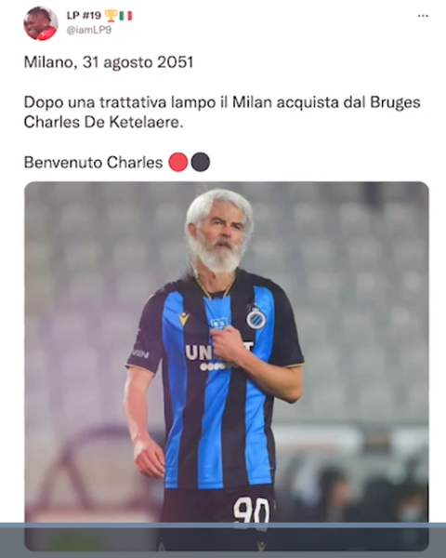The width and height of the screenshot is (446, 558).
Task: Select the "Milano, 31 agosto 2051" line
Action: [x=109, y=62]
